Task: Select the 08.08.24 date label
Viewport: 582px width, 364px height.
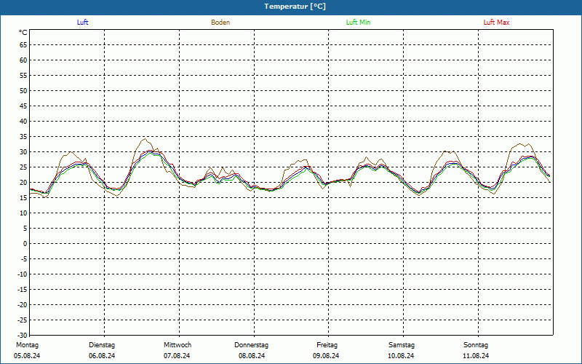Action: [252, 356]
